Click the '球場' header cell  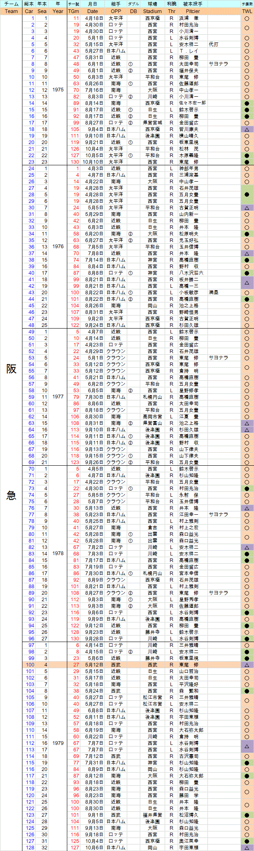coord(152,4)
